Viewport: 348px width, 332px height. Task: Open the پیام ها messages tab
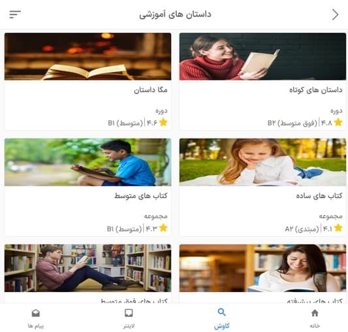36,318
